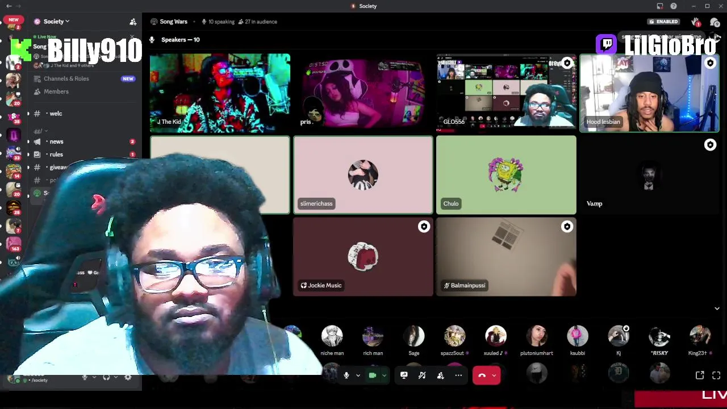Open user settings gear in bottom panel
Screen dimensions: 727x409
[x=128, y=377]
